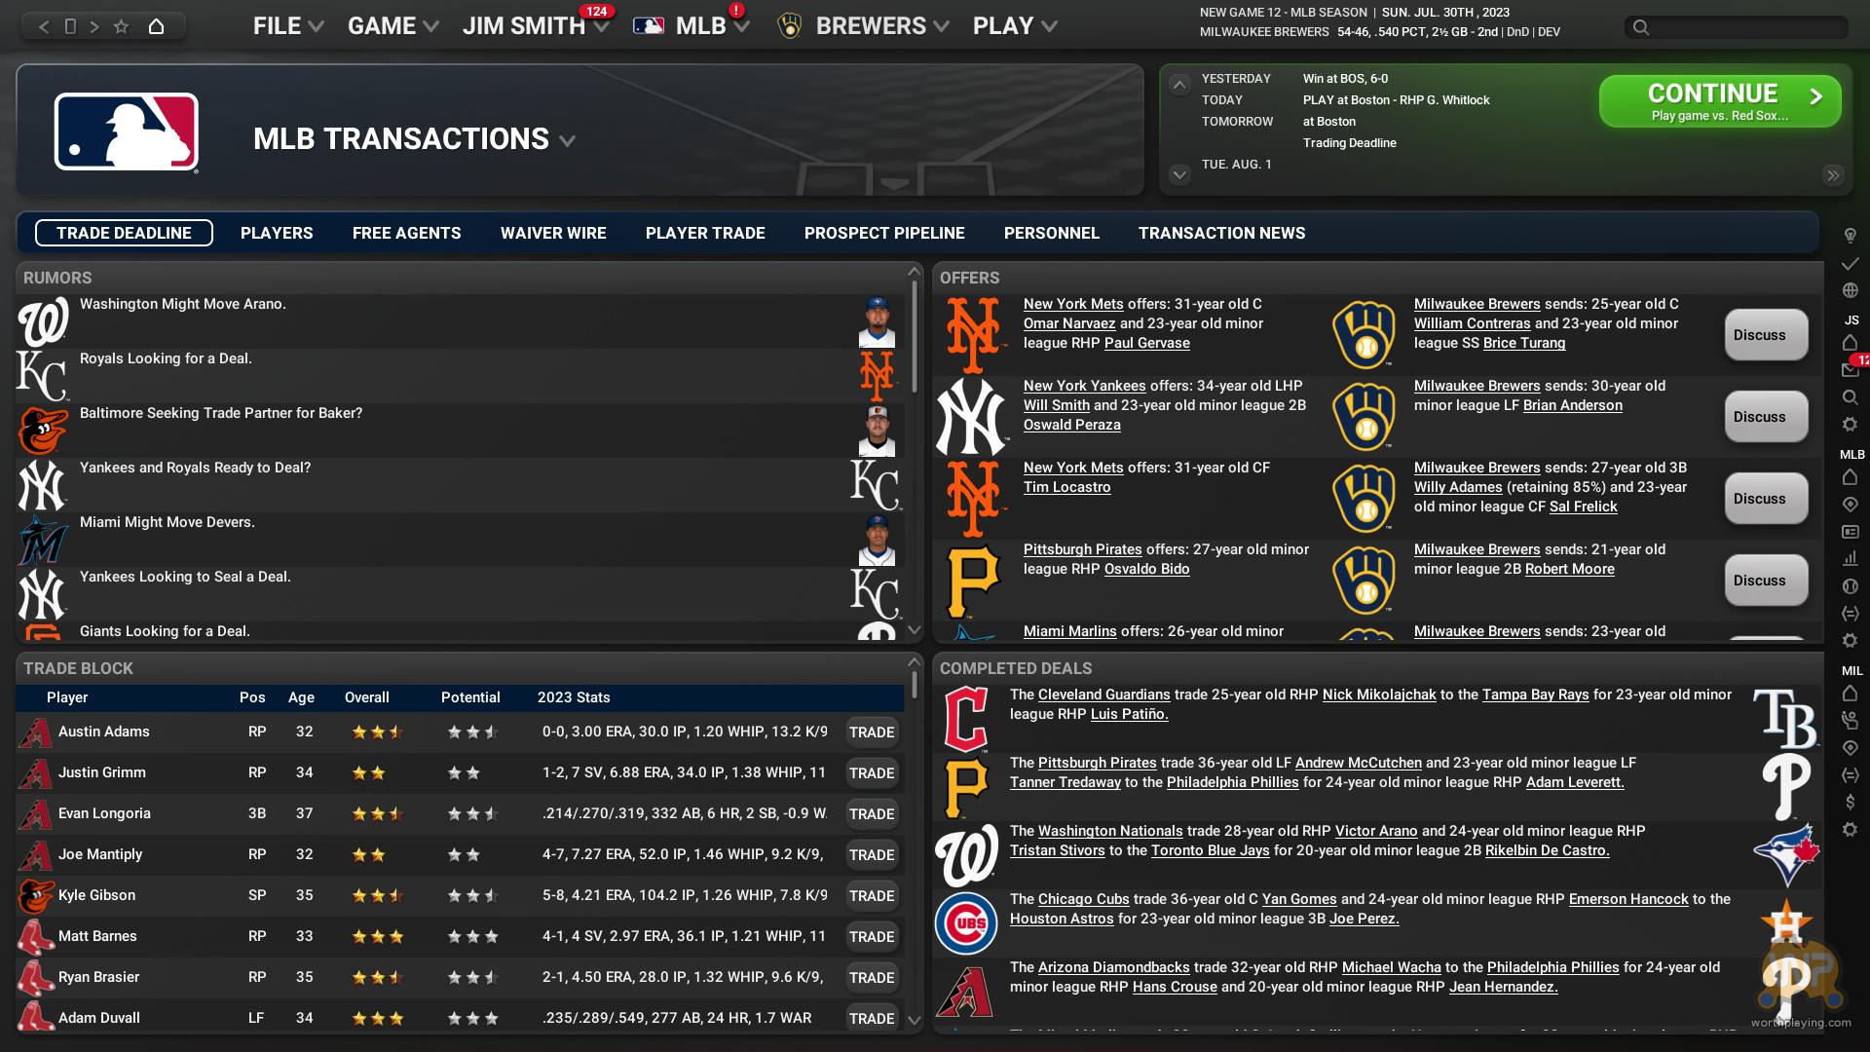Click the CONTINUE button

pos(1720,101)
